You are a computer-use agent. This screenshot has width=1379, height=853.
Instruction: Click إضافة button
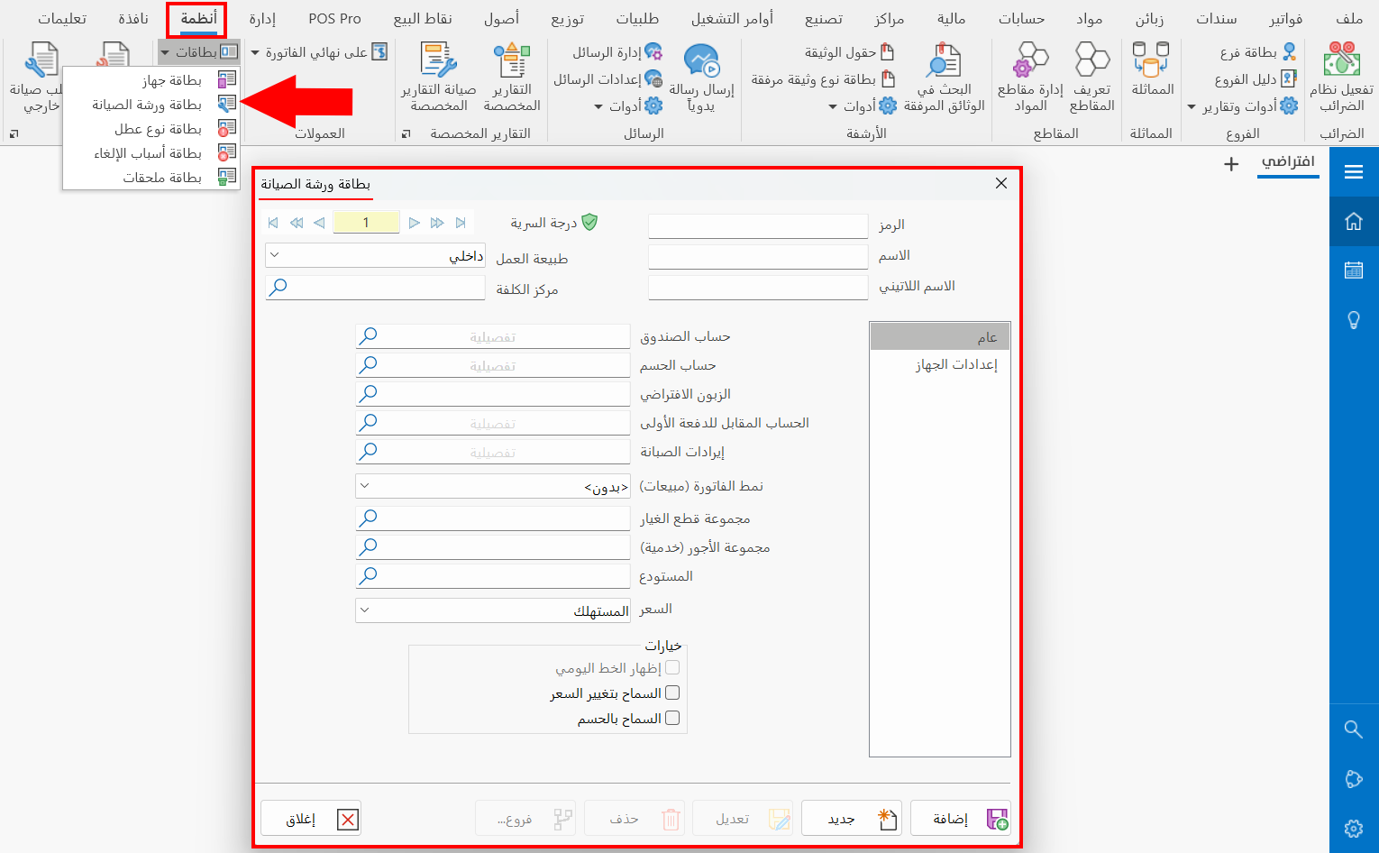tap(961, 819)
